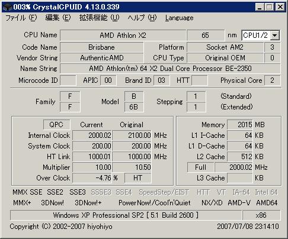The height and width of the screenshot is (239, 288).
Task: Click the current Multiplier value 10.00
Action: pyautogui.click(x=92, y=167)
